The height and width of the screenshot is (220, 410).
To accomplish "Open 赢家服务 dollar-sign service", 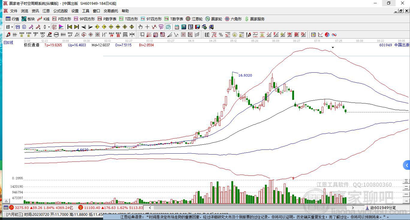I will tap(255, 19).
